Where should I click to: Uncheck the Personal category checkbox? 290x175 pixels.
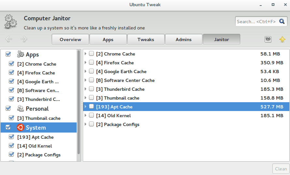pos(8,108)
